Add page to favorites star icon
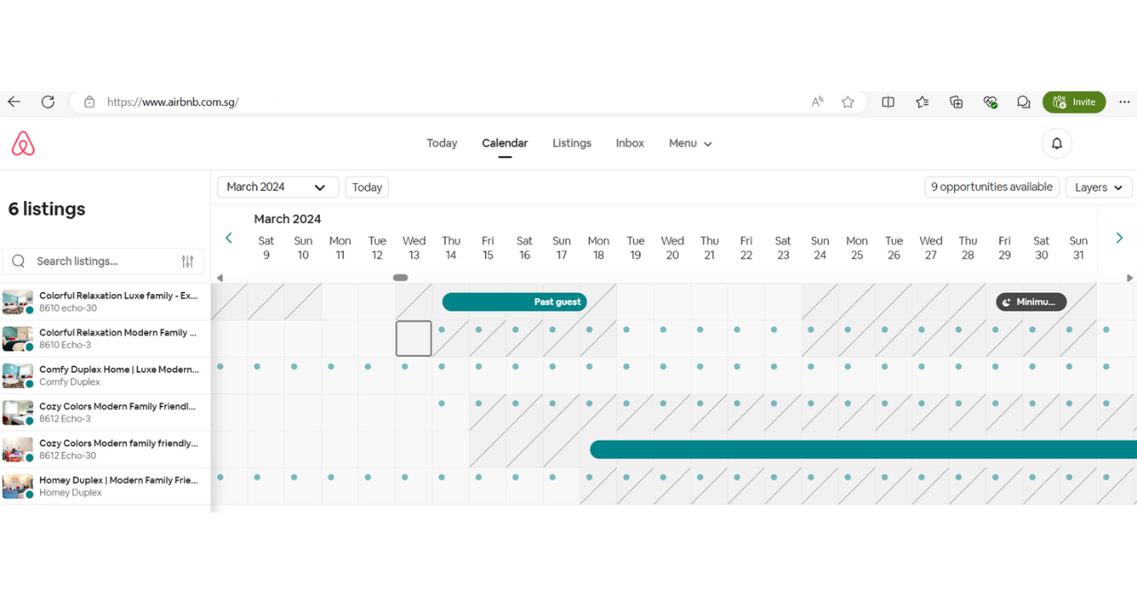 [848, 102]
